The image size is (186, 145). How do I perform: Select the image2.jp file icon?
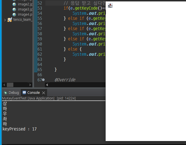pyautogui.click(x=14, y=4)
